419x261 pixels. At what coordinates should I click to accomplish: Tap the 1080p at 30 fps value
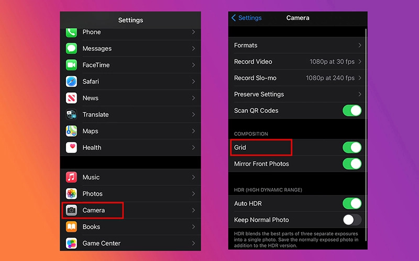coord(332,62)
